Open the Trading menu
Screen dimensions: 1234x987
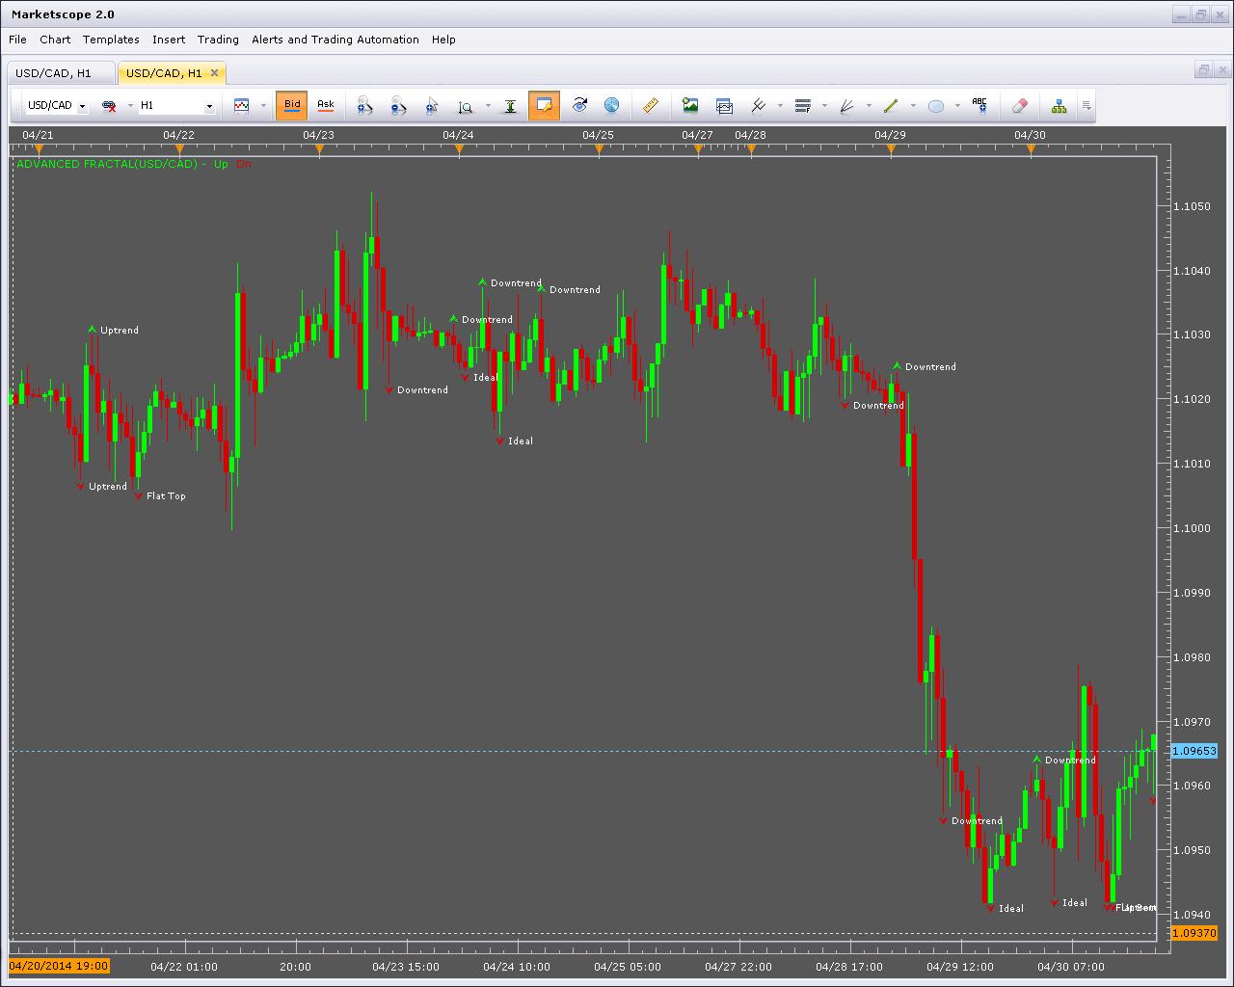218,40
